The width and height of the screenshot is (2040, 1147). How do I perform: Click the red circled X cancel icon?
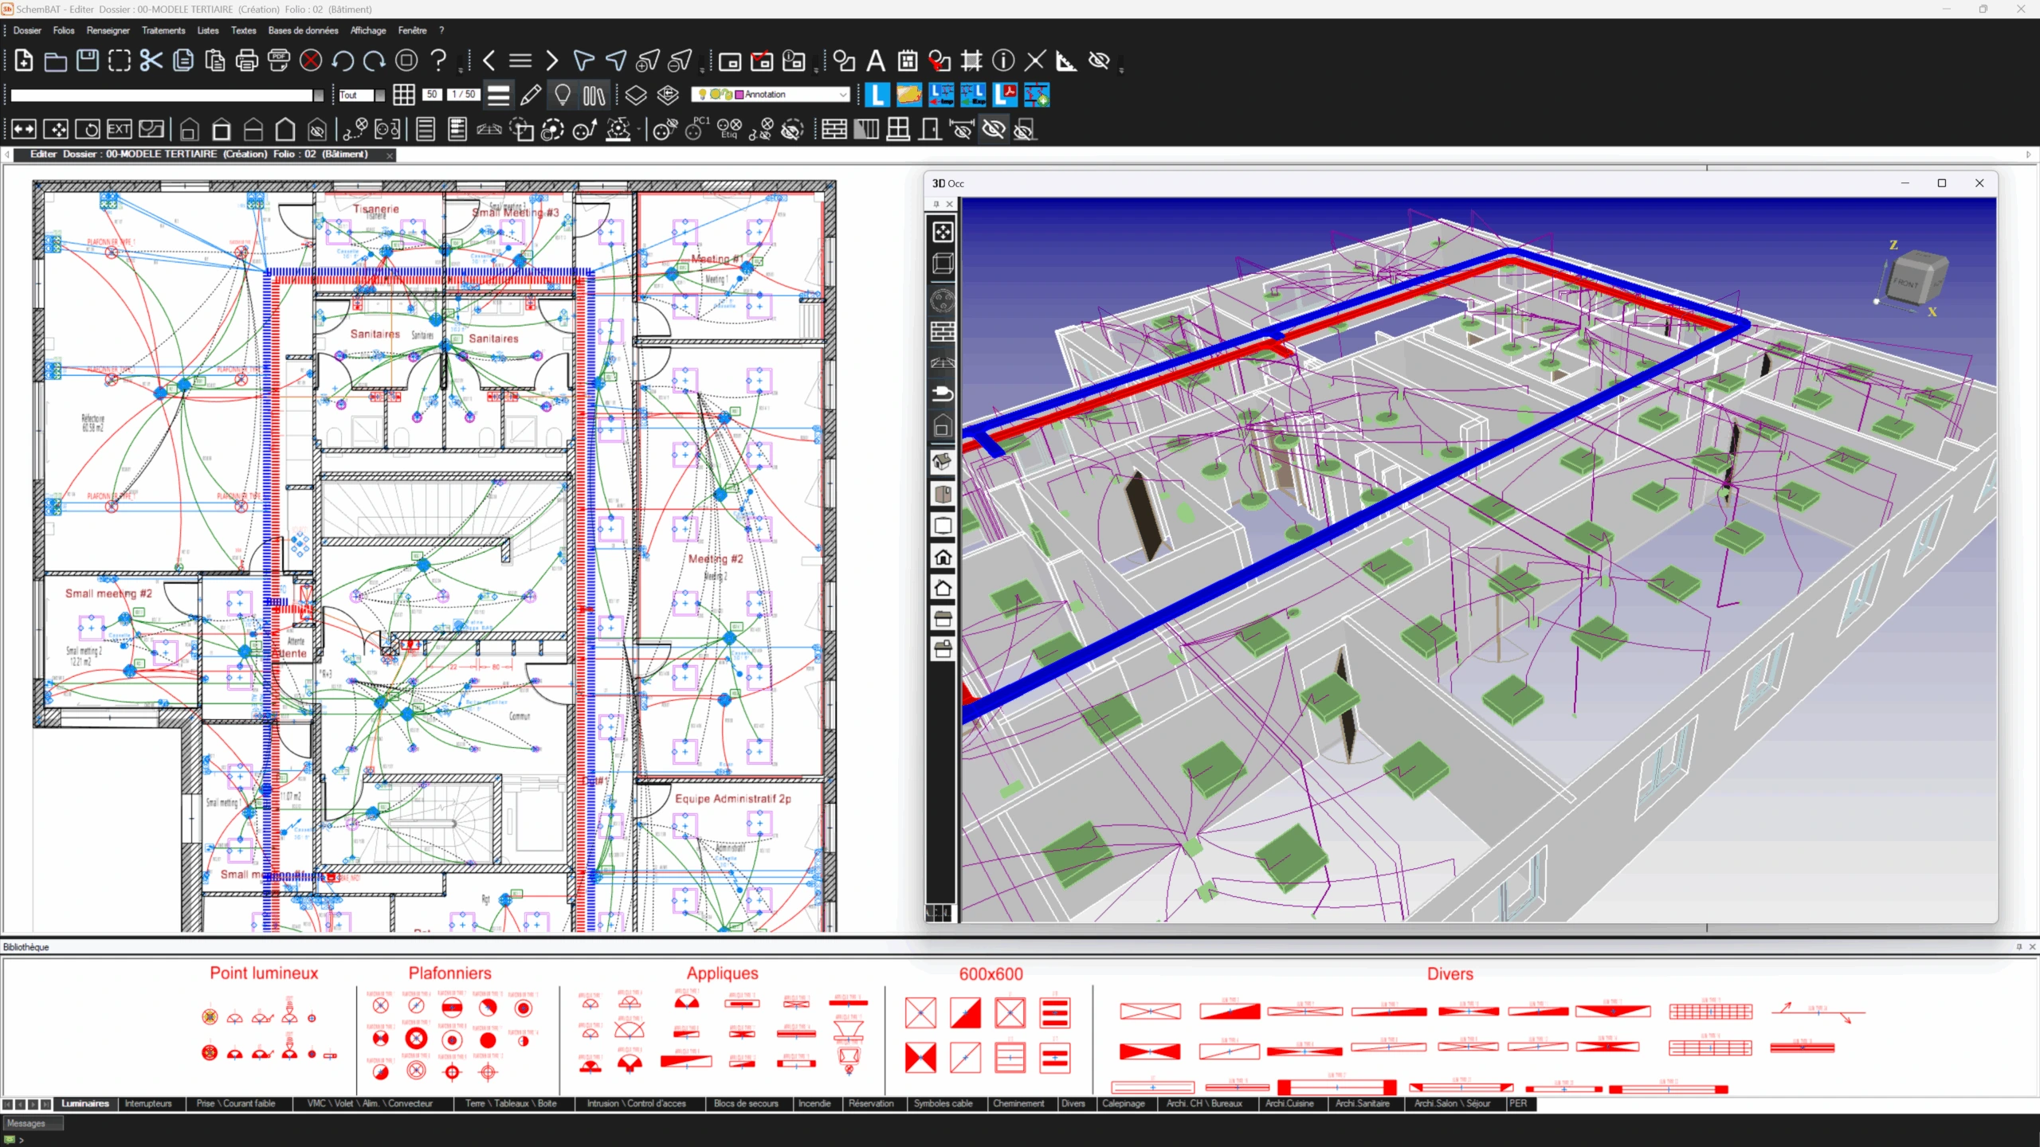311,61
